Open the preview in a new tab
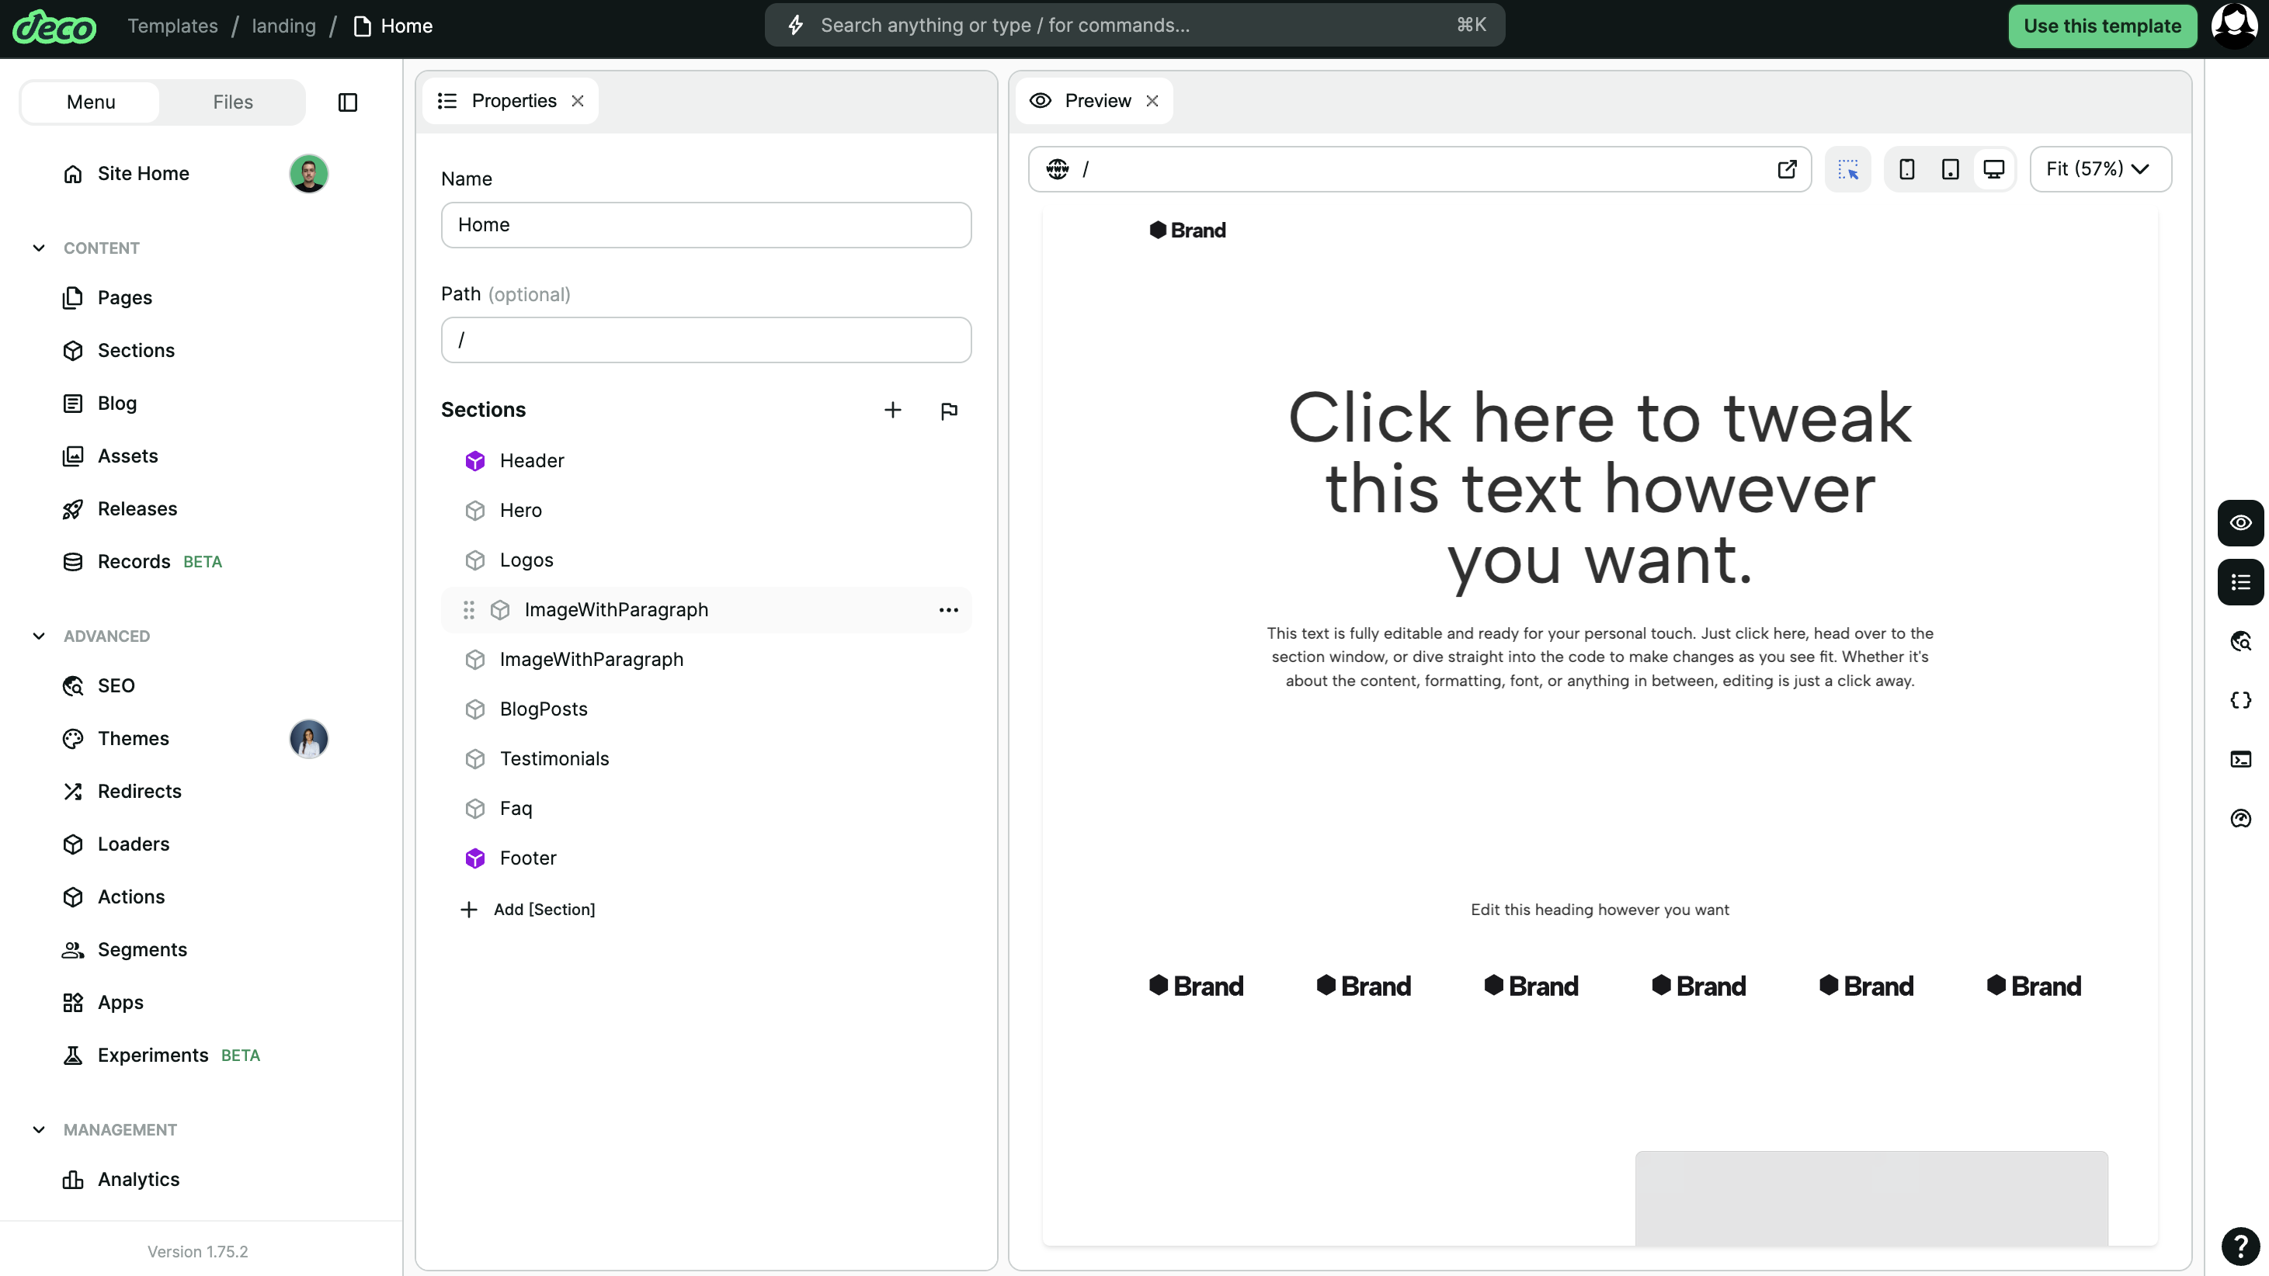The image size is (2269, 1276). (1788, 168)
